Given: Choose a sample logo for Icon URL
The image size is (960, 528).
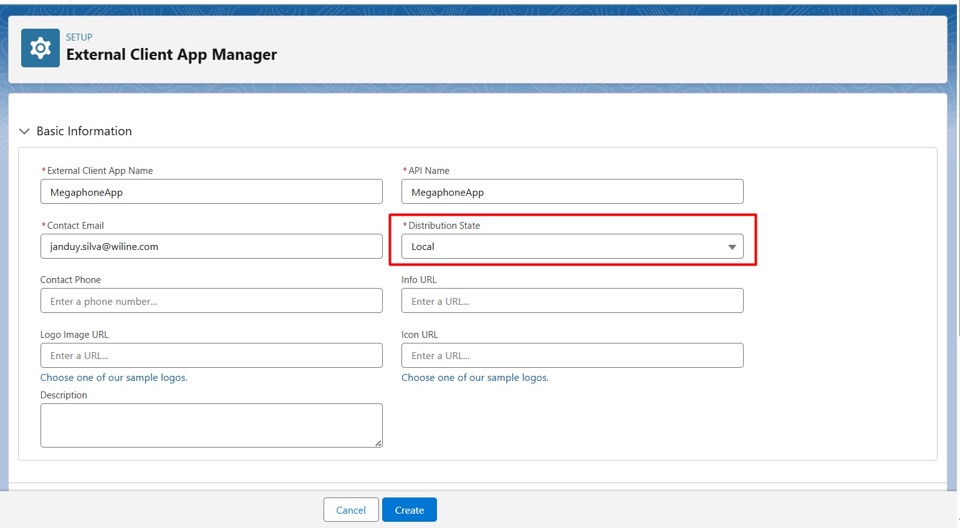Looking at the screenshot, I should point(475,377).
